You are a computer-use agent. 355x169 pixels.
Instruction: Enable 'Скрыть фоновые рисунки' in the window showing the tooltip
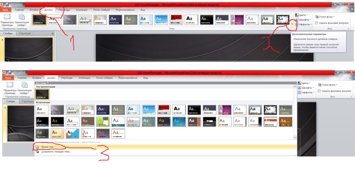coord(316,23)
